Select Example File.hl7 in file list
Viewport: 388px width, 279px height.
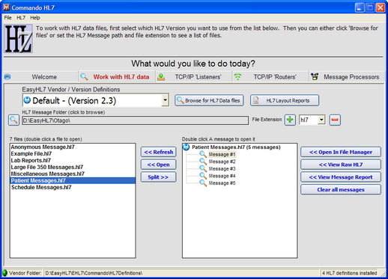73,153
